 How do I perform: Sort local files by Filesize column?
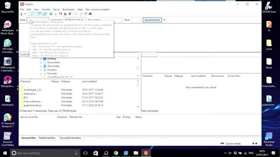pyautogui.click(x=55, y=82)
